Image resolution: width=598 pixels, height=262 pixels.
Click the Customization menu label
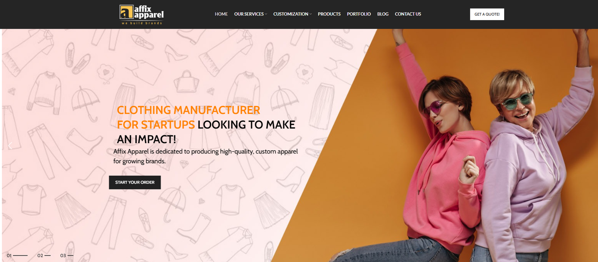(x=291, y=14)
